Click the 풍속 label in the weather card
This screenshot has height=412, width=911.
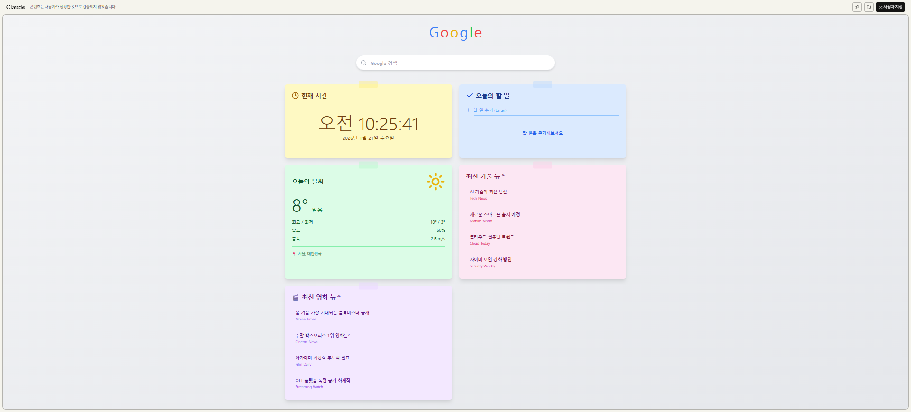point(296,239)
